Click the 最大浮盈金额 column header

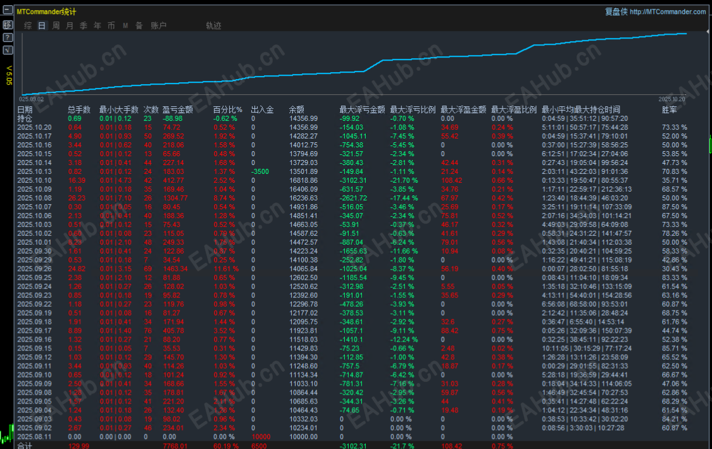(x=464, y=110)
